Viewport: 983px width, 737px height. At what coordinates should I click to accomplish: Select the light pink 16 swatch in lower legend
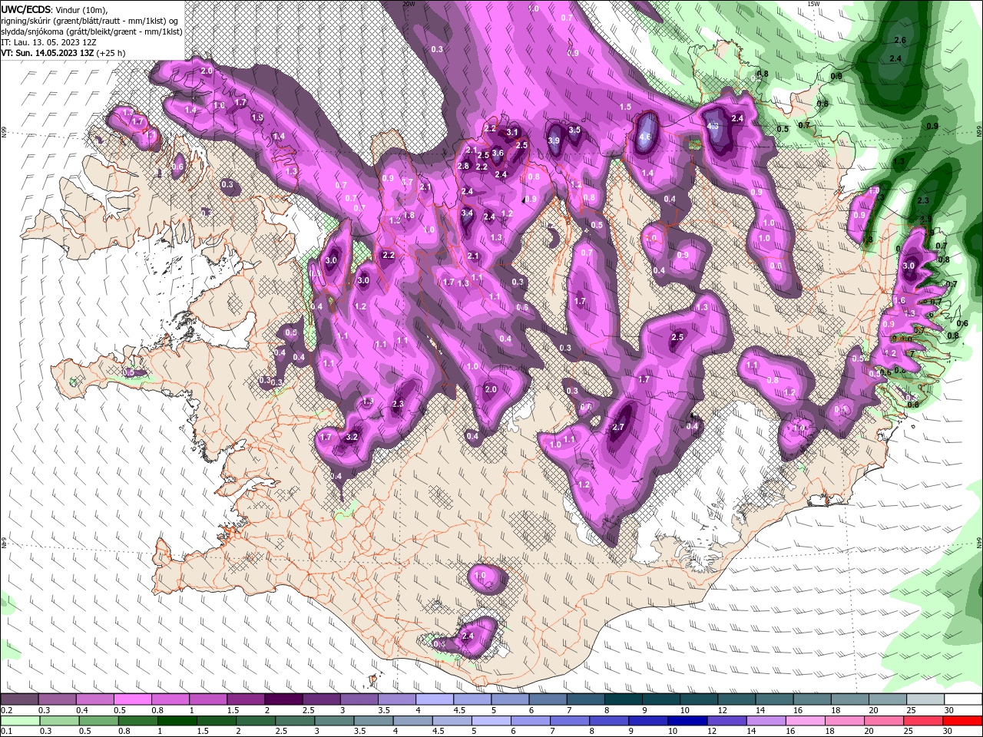pyautogui.click(x=806, y=721)
